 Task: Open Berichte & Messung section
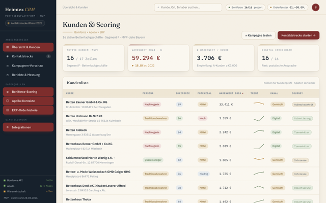28,75
